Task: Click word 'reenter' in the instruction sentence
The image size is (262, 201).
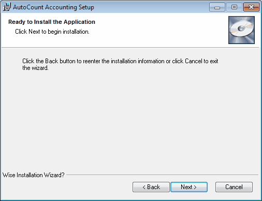Action: [x=92, y=61]
